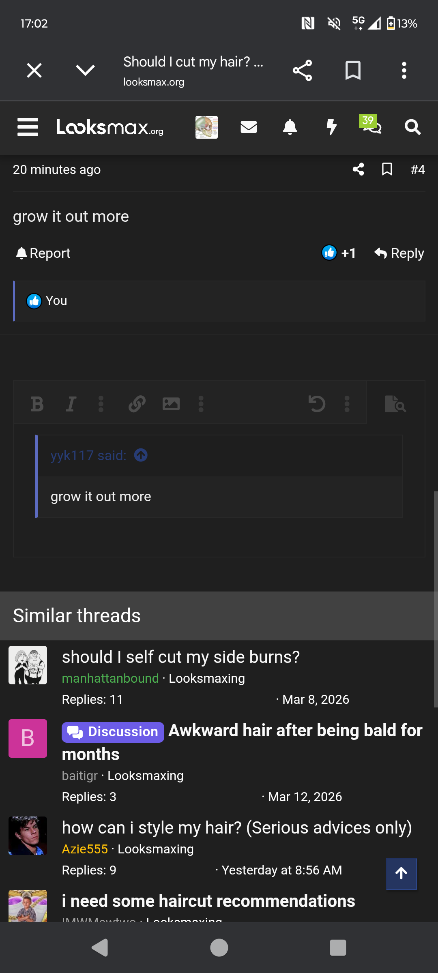
Task: Open the hamburger navigation menu
Action: click(x=28, y=127)
